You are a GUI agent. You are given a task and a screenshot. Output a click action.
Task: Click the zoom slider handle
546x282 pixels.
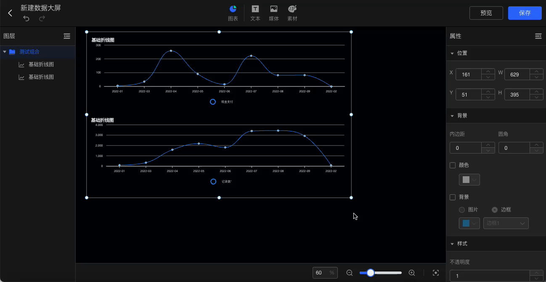[371, 273]
